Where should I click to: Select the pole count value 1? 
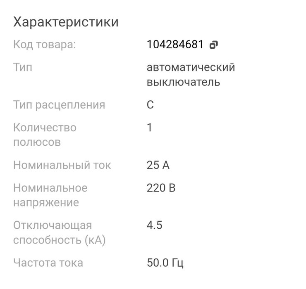pyautogui.click(x=150, y=128)
